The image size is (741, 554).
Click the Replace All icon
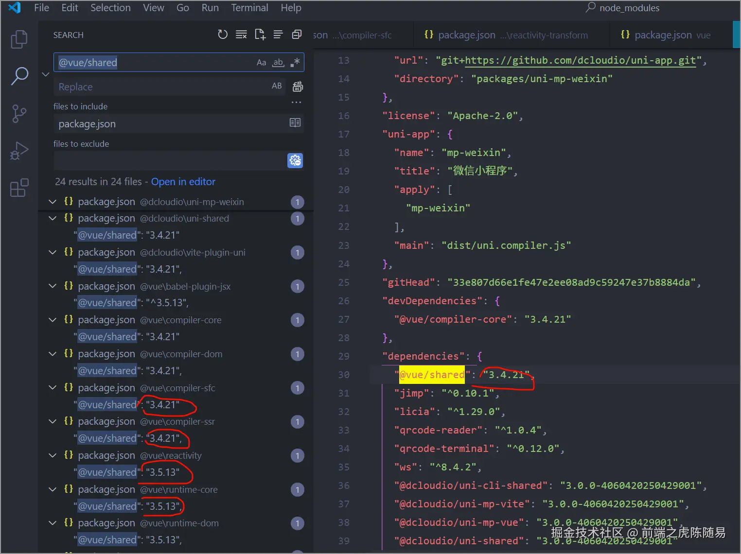click(x=298, y=87)
